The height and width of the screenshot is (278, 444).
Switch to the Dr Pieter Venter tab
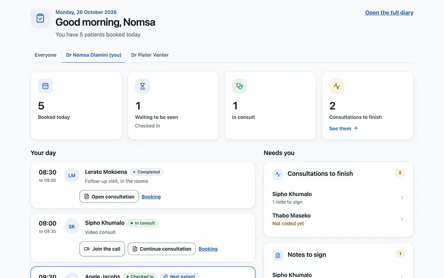click(x=150, y=55)
